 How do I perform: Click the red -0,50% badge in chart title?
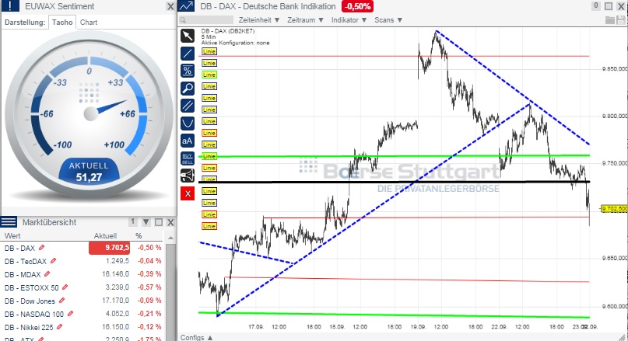(357, 6)
